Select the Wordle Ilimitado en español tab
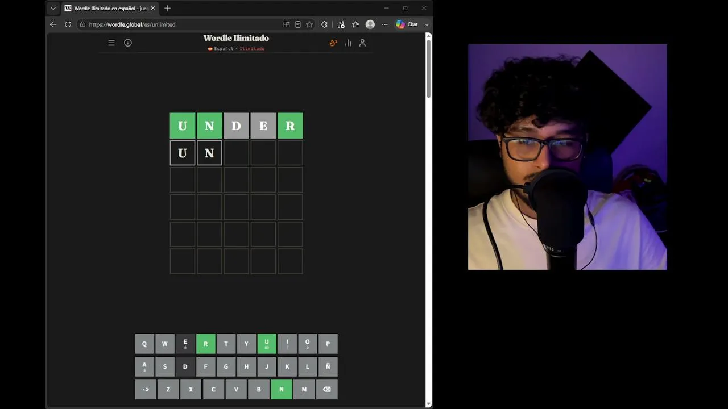728x409 pixels. pyautogui.click(x=109, y=9)
